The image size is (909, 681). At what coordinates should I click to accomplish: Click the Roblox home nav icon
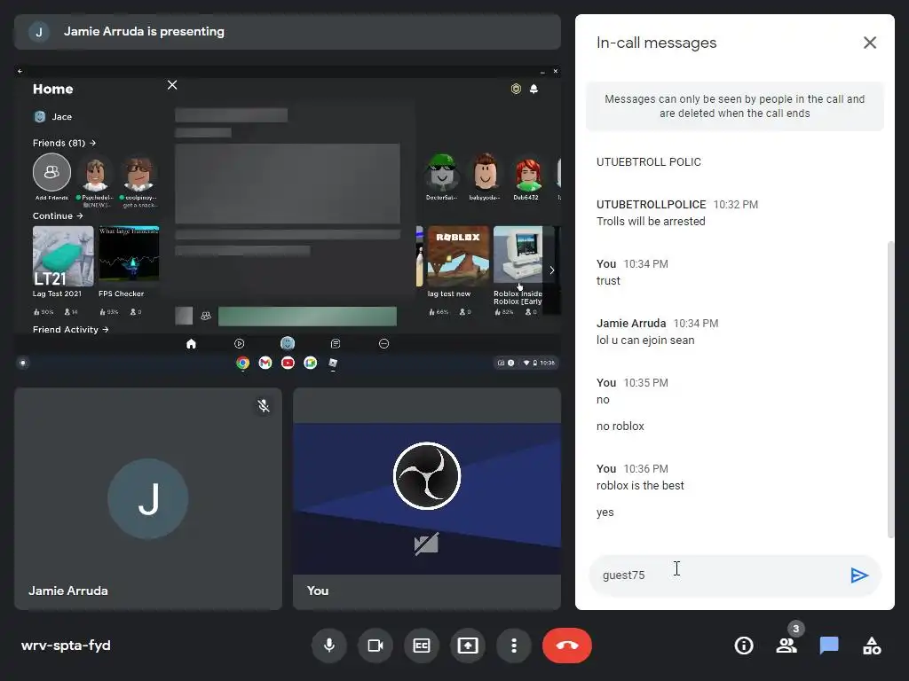coord(191,344)
